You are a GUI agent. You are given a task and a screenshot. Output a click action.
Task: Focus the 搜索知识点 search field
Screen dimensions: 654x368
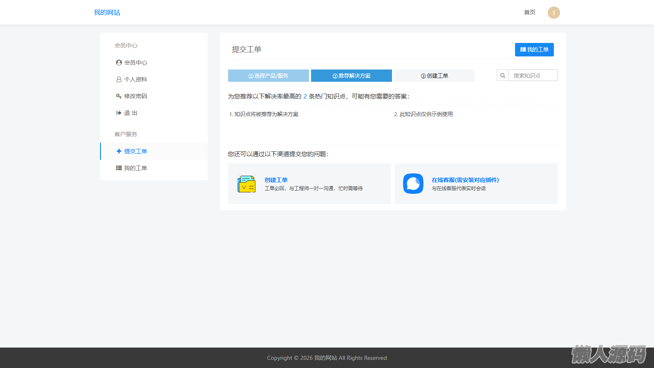[x=533, y=76]
